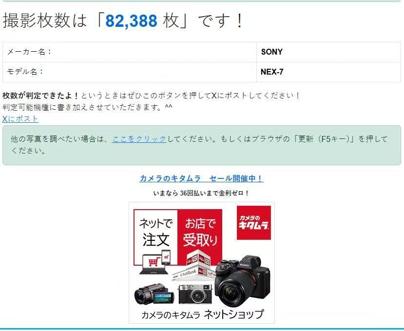Click the smartphone cart icon
Screen dimensions: 404x331
coord(166,257)
